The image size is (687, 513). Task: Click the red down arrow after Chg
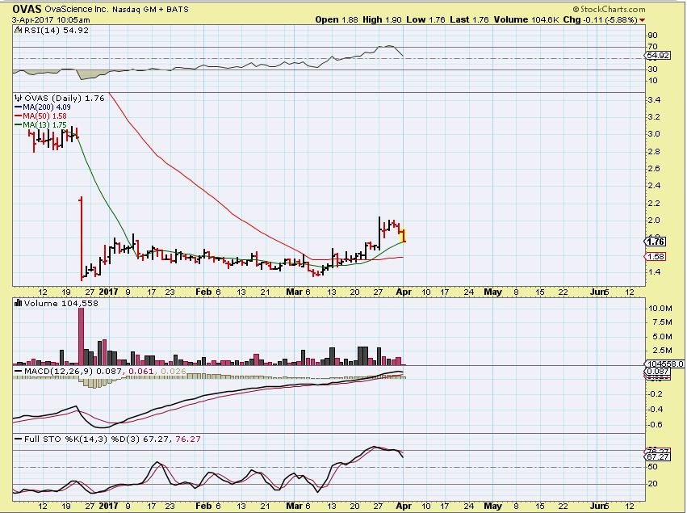(642, 19)
